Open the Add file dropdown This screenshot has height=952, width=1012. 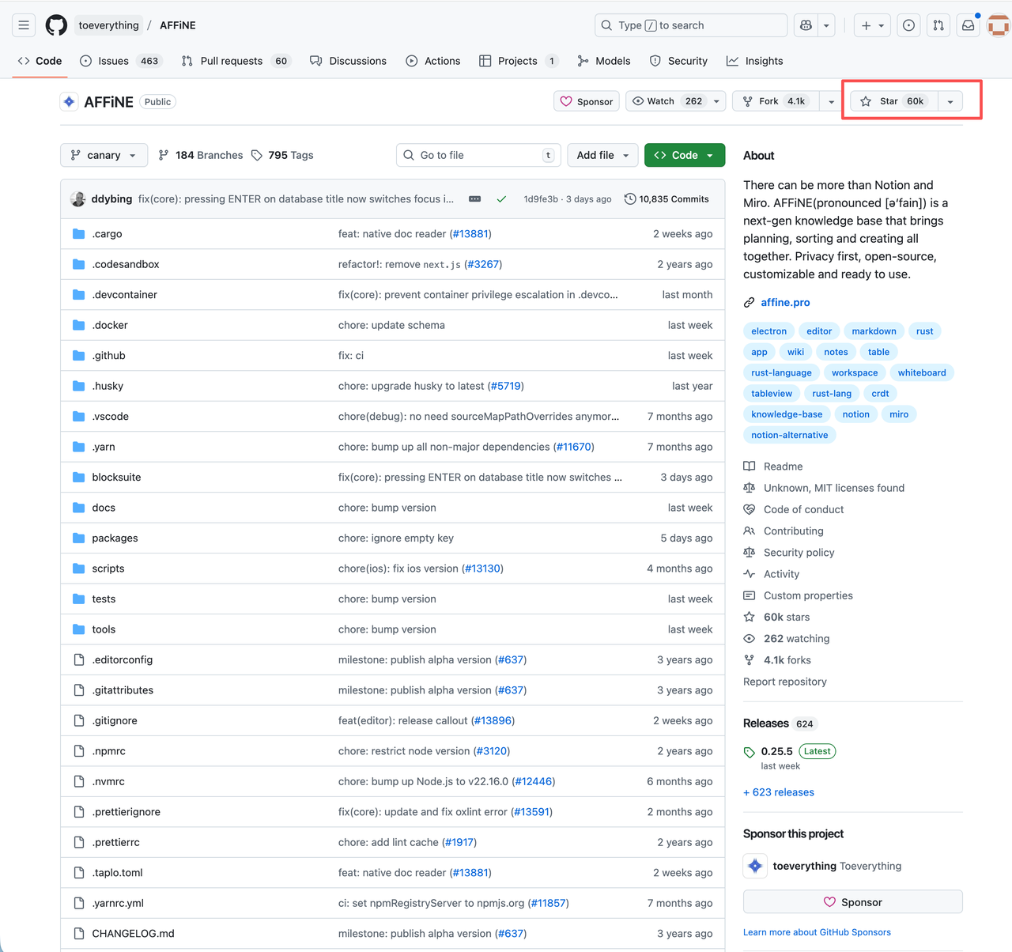point(602,155)
